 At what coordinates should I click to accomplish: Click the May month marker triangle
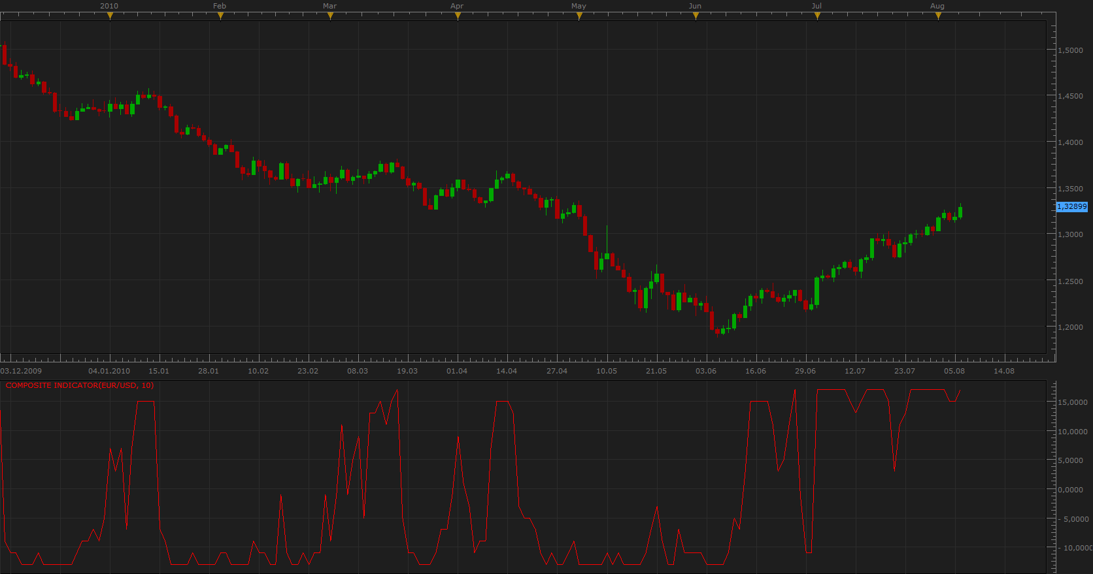pos(579,16)
